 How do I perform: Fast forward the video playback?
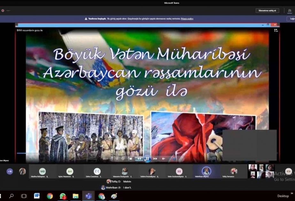pos(155,159)
